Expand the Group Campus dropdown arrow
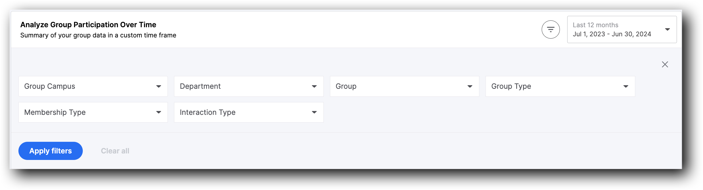 click(159, 86)
